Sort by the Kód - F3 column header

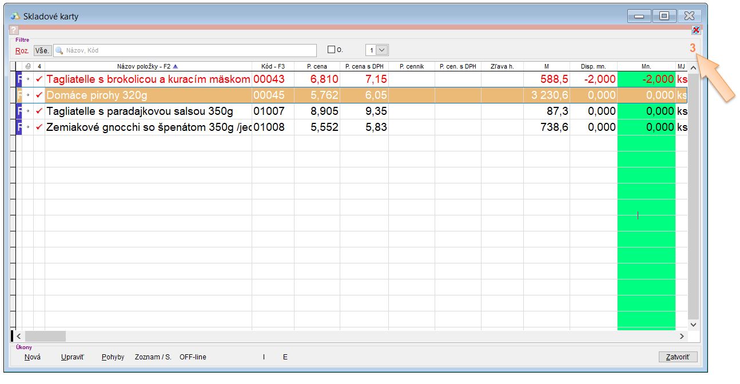pyautogui.click(x=273, y=66)
